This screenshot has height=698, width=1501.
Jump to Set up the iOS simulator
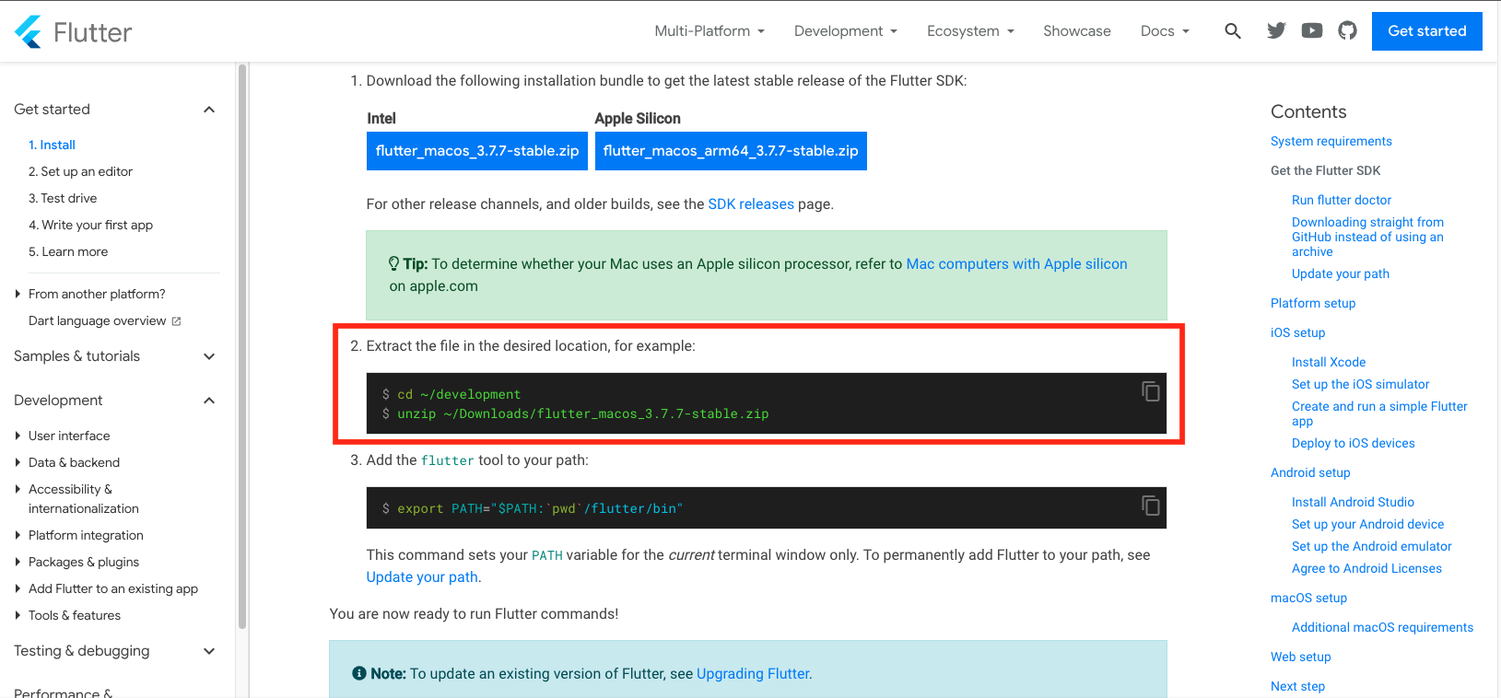pyautogui.click(x=1361, y=384)
